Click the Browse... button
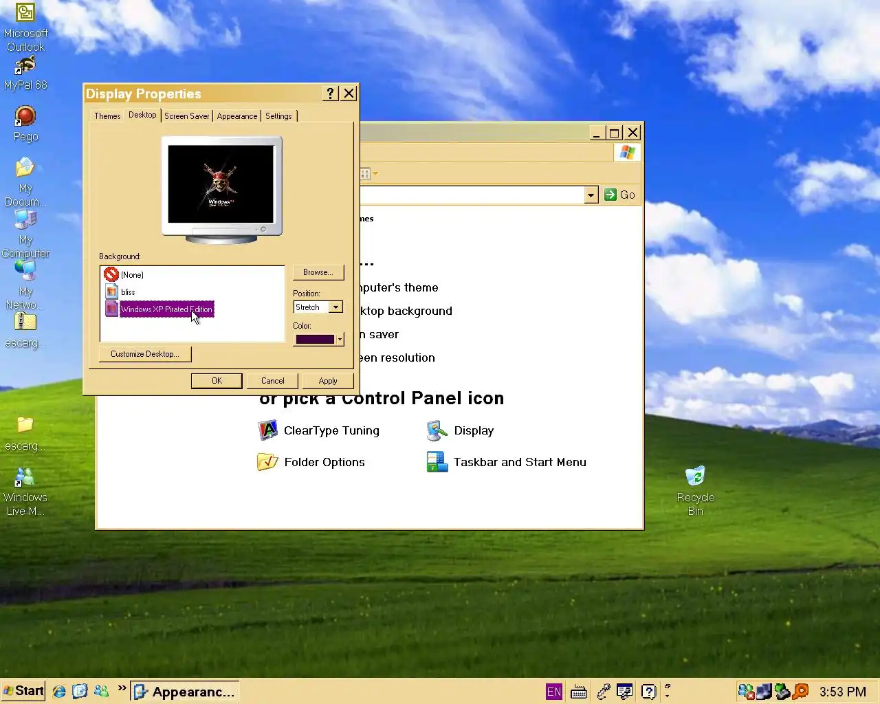The height and width of the screenshot is (704, 880). pos(318,272)
